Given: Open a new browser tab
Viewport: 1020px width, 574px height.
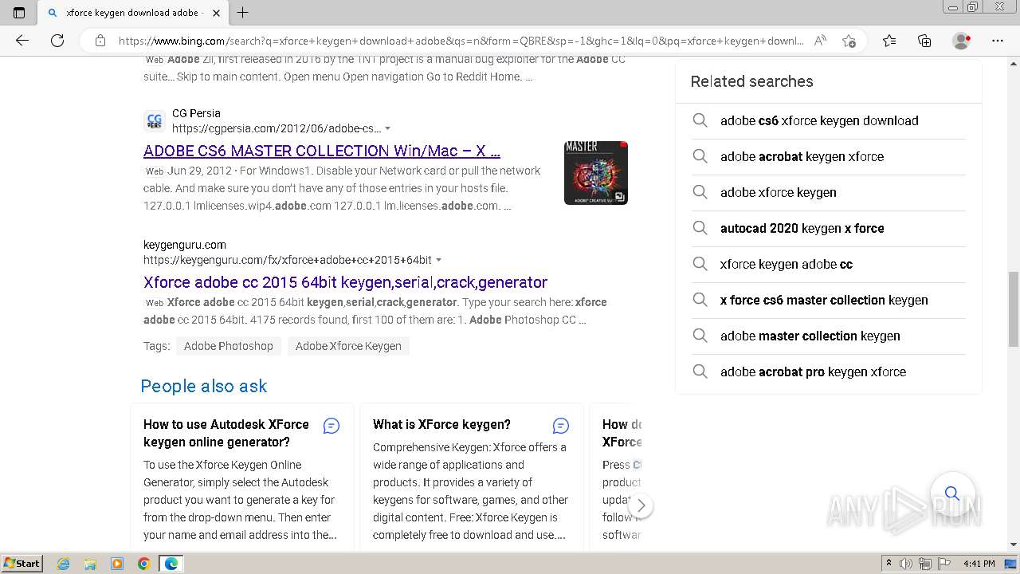Looking at the screenshot, I should point(243,12).
